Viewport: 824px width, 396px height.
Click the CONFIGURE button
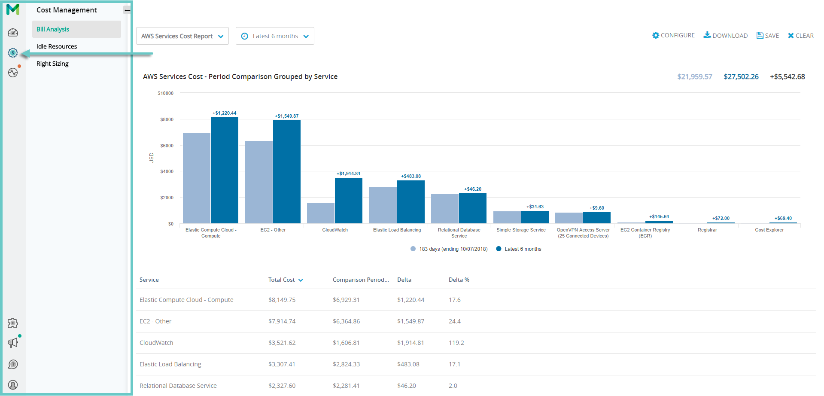pyautogui.click(x=673, y=36)
